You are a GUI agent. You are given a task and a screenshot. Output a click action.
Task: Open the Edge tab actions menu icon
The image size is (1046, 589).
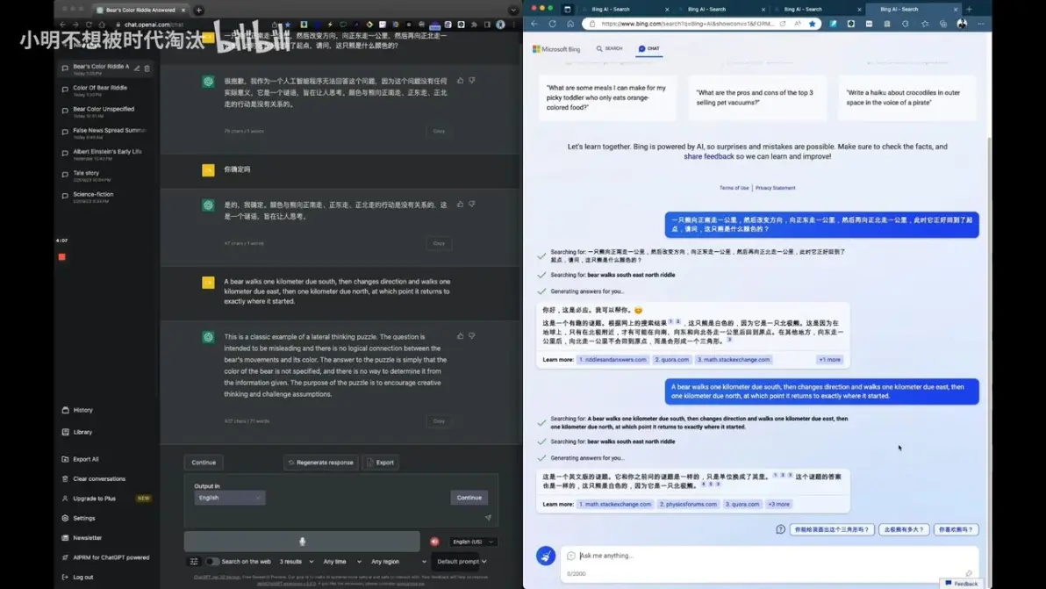[567, 10]
